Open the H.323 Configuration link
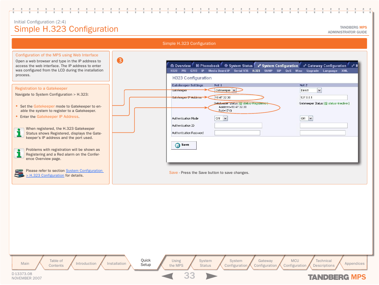The height and width of the screenshot is (285, 379). tap(45, 175)
